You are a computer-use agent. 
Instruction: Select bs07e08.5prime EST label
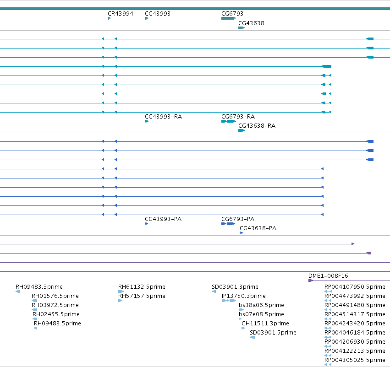(261, 314)
